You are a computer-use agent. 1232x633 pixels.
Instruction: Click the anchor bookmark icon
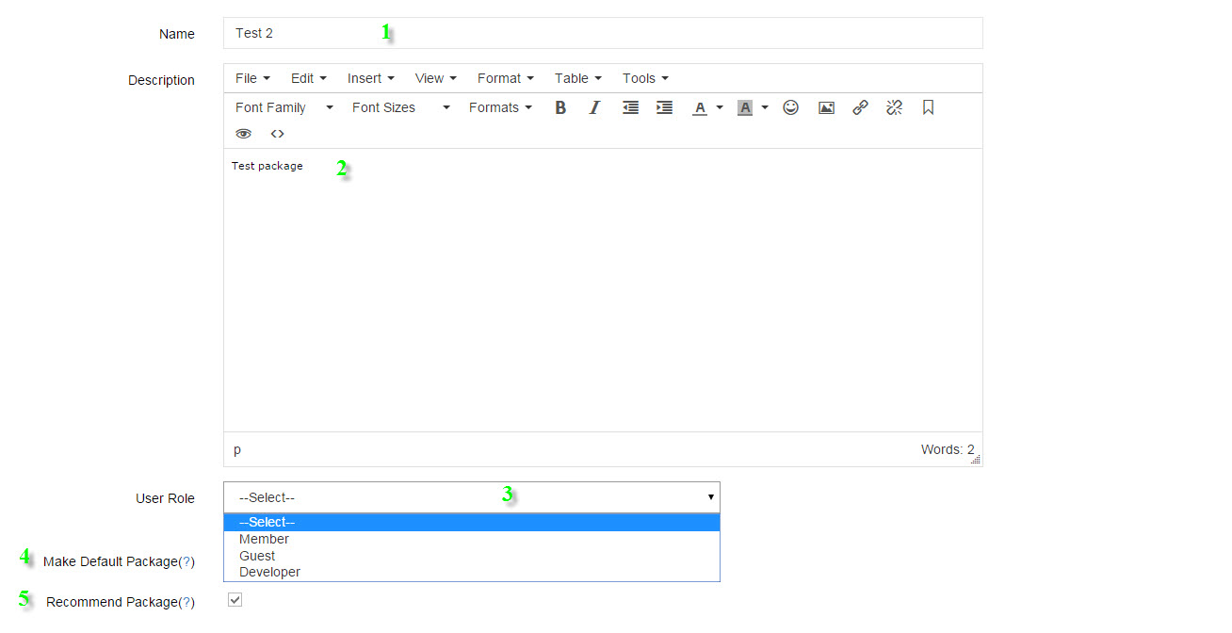coord(928,107)
